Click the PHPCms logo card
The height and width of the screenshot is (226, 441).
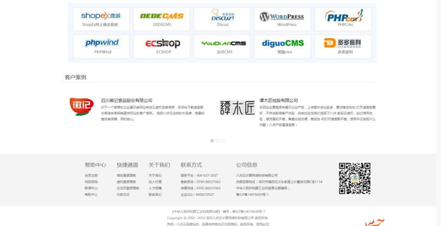343,19
